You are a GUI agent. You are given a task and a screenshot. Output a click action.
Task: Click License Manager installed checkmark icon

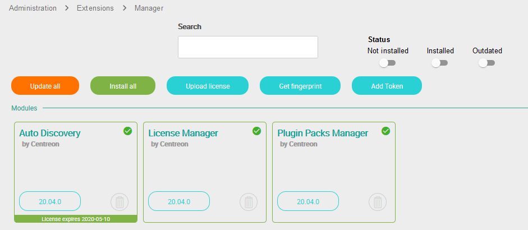pyautogui.click(x=256, y=131)
